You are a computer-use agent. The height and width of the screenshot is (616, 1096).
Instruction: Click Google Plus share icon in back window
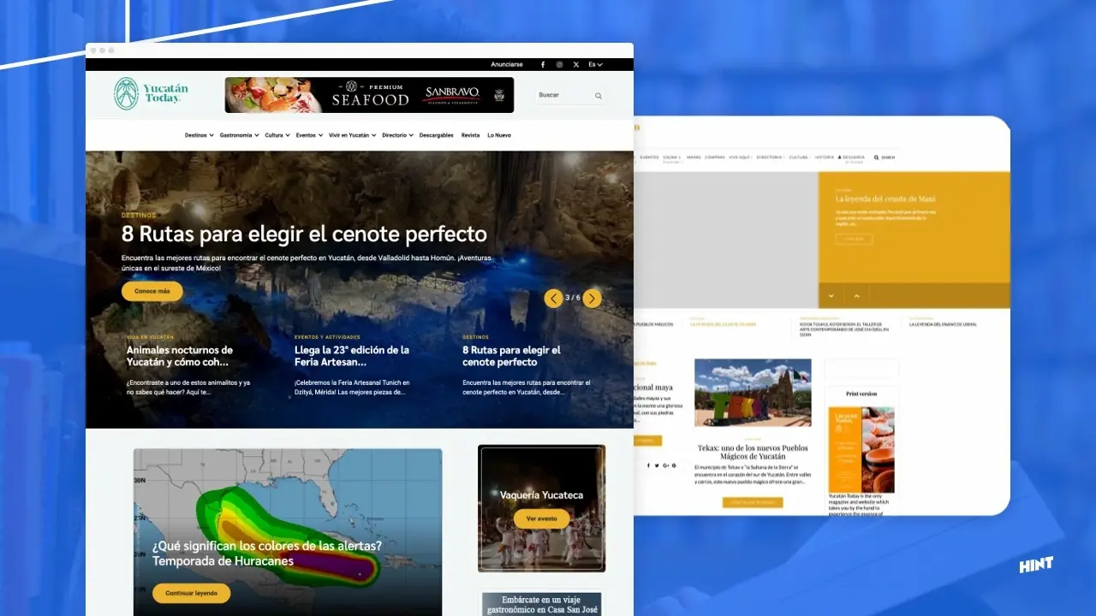[666, 465]
